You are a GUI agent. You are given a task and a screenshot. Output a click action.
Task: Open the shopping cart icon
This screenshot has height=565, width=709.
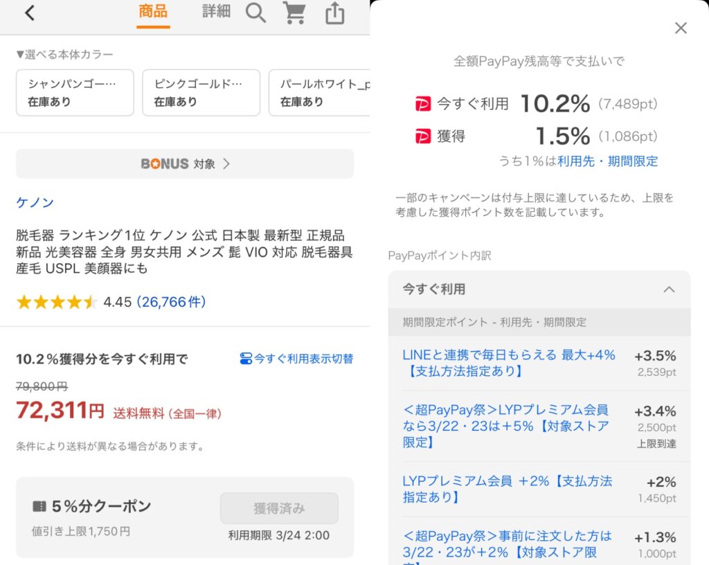click(294, 12)
